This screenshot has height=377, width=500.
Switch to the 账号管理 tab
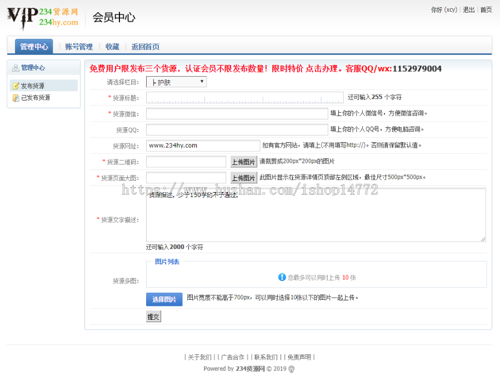(x=78, y=47)
